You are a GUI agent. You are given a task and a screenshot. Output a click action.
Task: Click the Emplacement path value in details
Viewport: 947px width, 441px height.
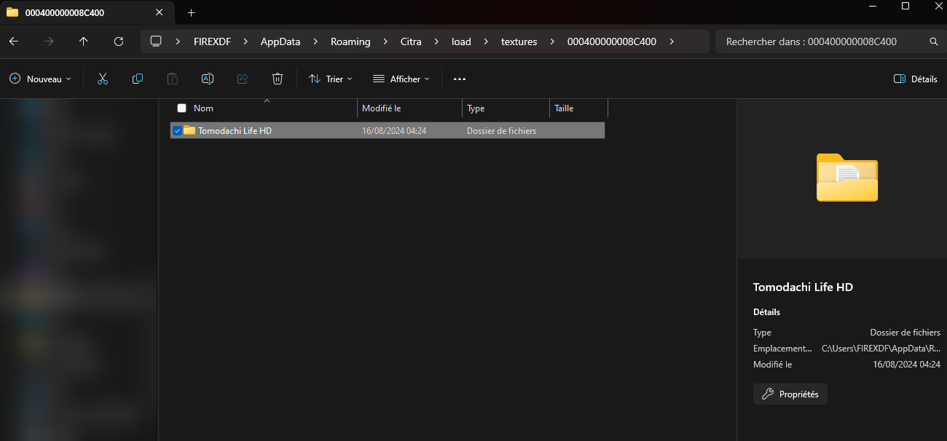tap(881, 349)
